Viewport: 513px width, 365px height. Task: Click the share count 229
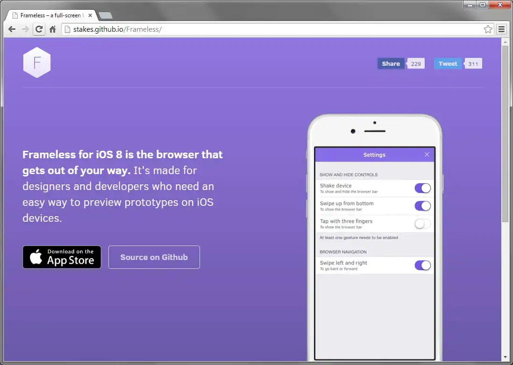click(x=416, y=64)
